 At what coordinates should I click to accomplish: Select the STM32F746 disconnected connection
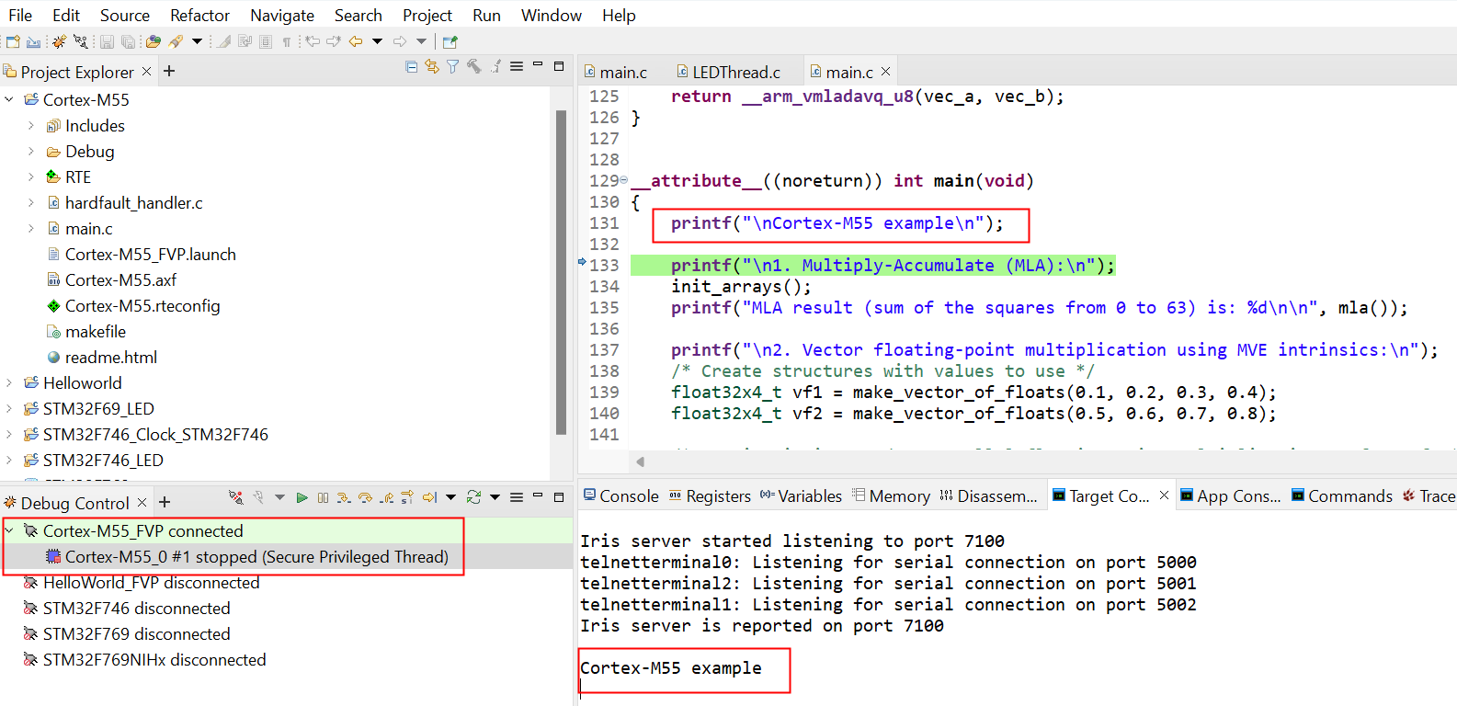(x=136, y=609)
